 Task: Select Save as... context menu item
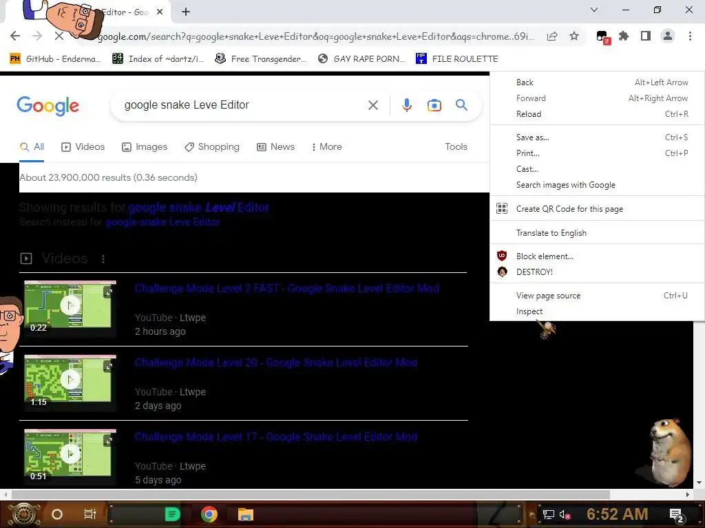click(597, 137)
